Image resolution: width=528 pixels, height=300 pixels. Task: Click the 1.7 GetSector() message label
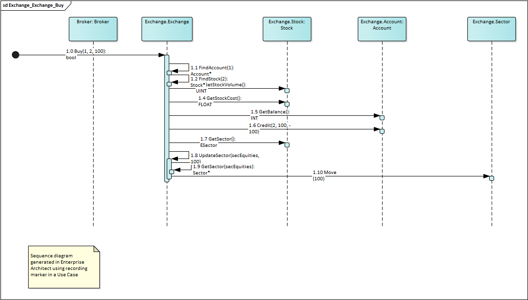(218, 142)
